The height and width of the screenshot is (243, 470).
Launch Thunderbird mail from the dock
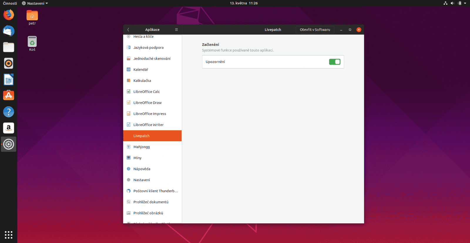[x=9, y=31]
